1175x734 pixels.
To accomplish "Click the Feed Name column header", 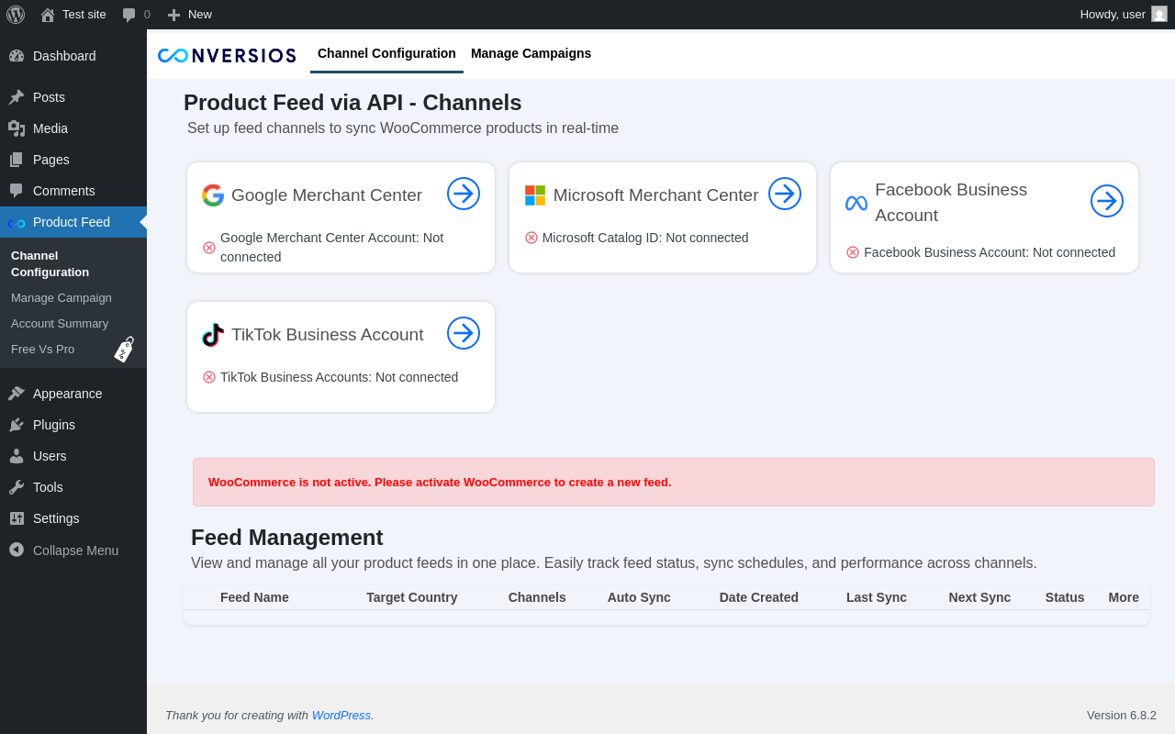I will click(254, 597).
